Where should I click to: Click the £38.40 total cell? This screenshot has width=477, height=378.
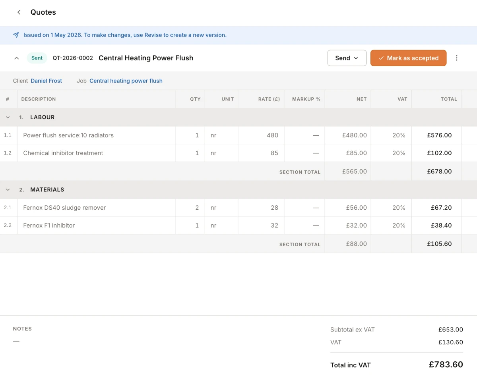tap(436, 225)
